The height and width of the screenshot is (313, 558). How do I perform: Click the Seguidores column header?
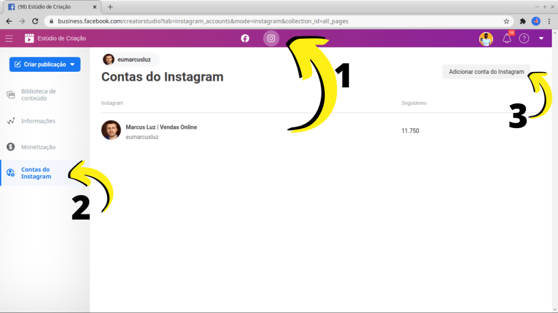(x=414, y=103)
